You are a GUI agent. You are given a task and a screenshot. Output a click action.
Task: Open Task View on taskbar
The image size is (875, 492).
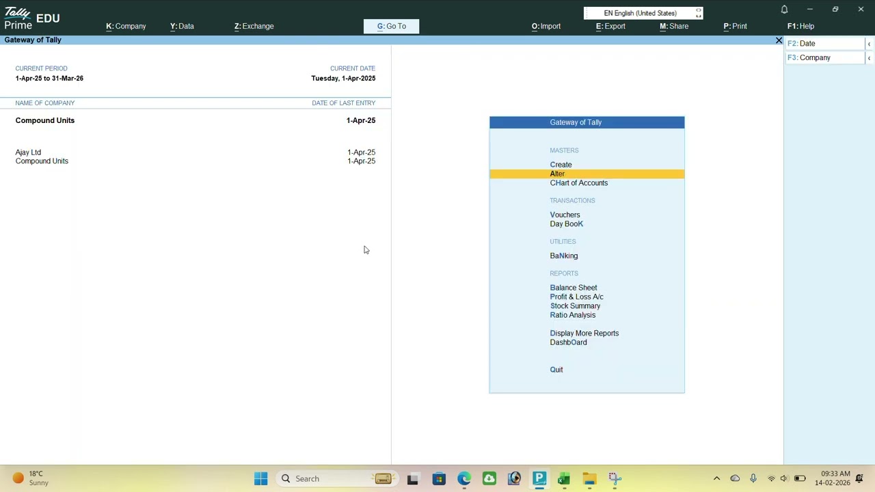413,478
